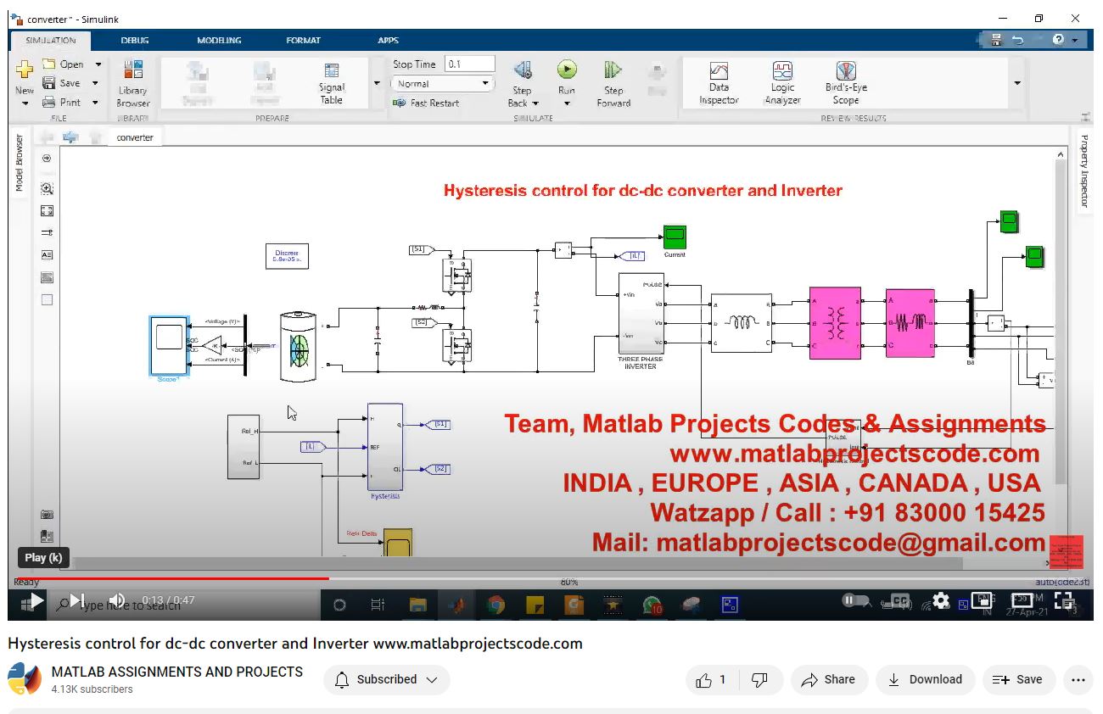Open the Data Inspector
This screenshot has height=714, width=1103.
tap(719, 83)
